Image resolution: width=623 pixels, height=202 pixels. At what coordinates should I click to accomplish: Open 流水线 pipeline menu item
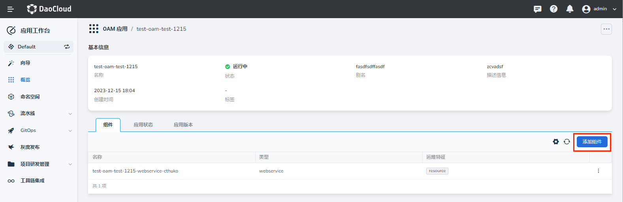coord(28,113)
